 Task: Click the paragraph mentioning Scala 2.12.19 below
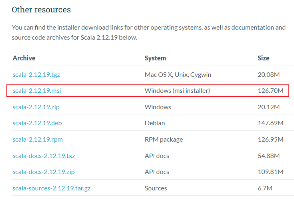149,32
